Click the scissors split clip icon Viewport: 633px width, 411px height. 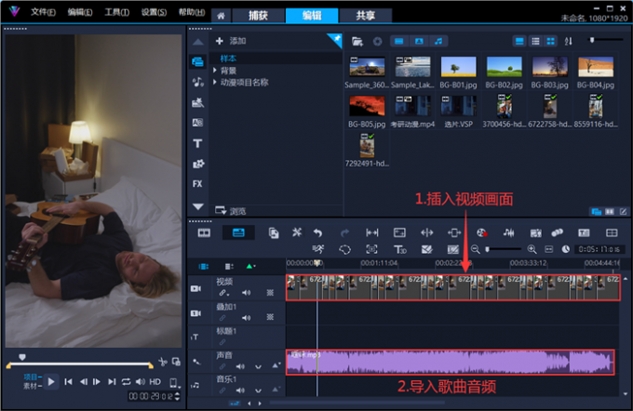click(x=163, y=362)
